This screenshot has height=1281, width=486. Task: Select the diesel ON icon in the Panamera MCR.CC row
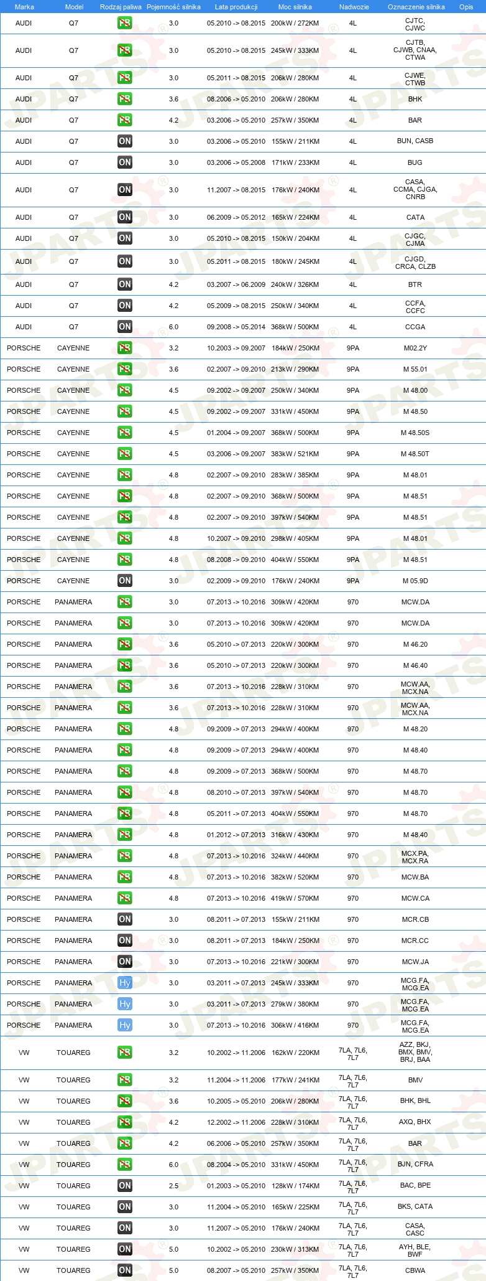click(x=125, y=941)
